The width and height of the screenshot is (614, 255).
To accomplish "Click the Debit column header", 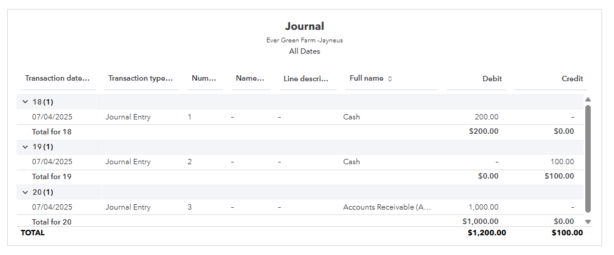I will (492, 79).
